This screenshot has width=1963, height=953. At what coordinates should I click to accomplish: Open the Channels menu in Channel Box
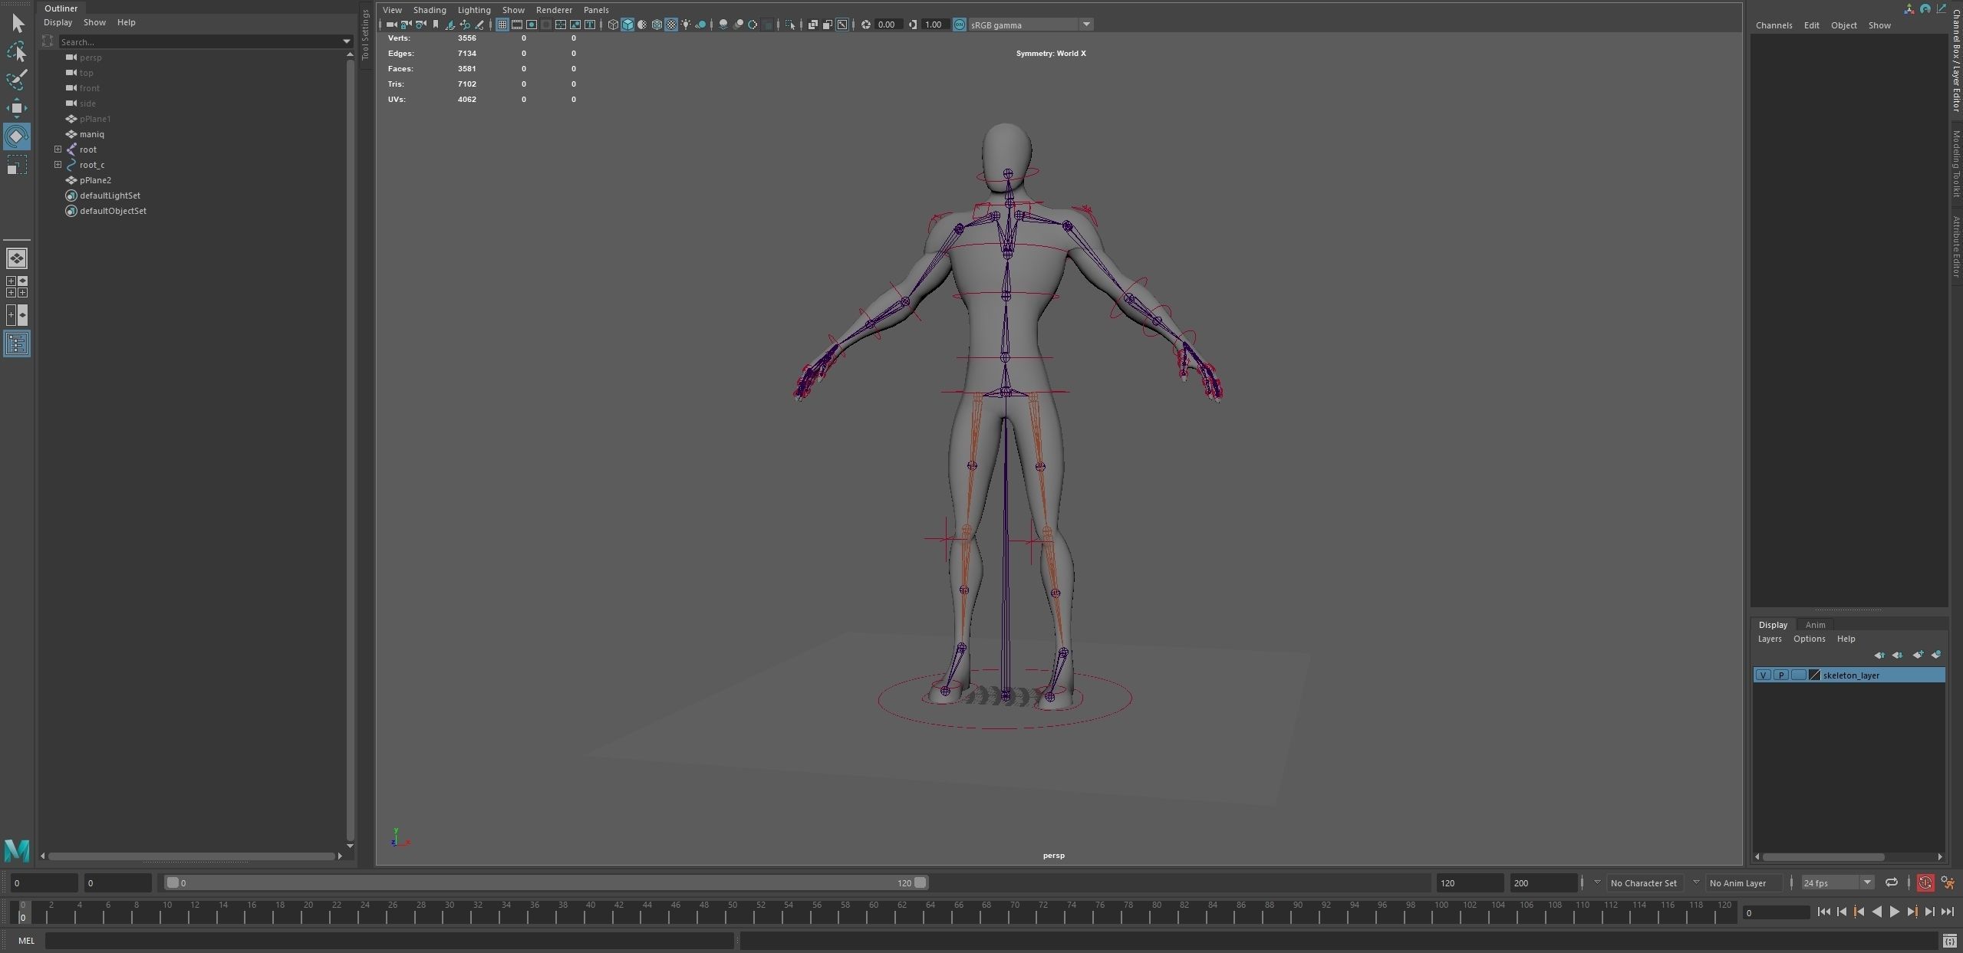(1774, 25)
